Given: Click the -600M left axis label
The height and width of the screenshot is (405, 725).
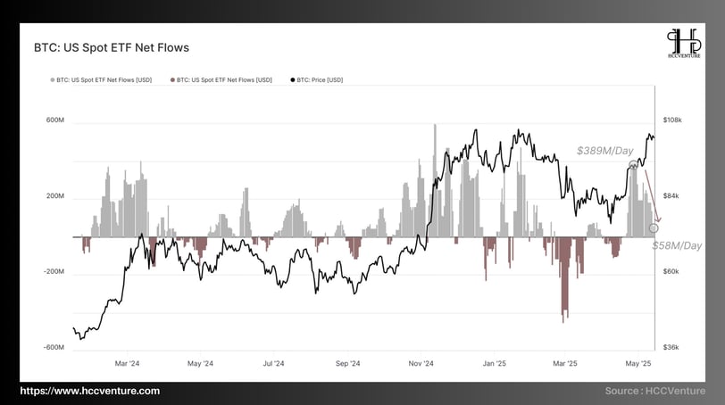Looking at the screenshot, I should pos(54,347).
